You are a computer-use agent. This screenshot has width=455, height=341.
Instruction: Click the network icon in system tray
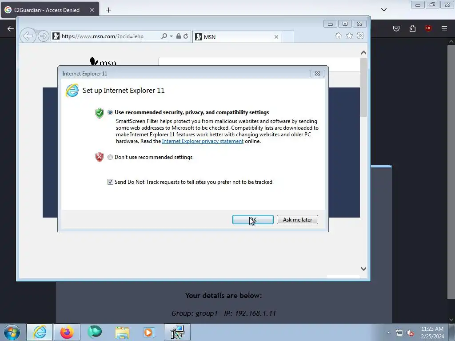pos(399,333)
